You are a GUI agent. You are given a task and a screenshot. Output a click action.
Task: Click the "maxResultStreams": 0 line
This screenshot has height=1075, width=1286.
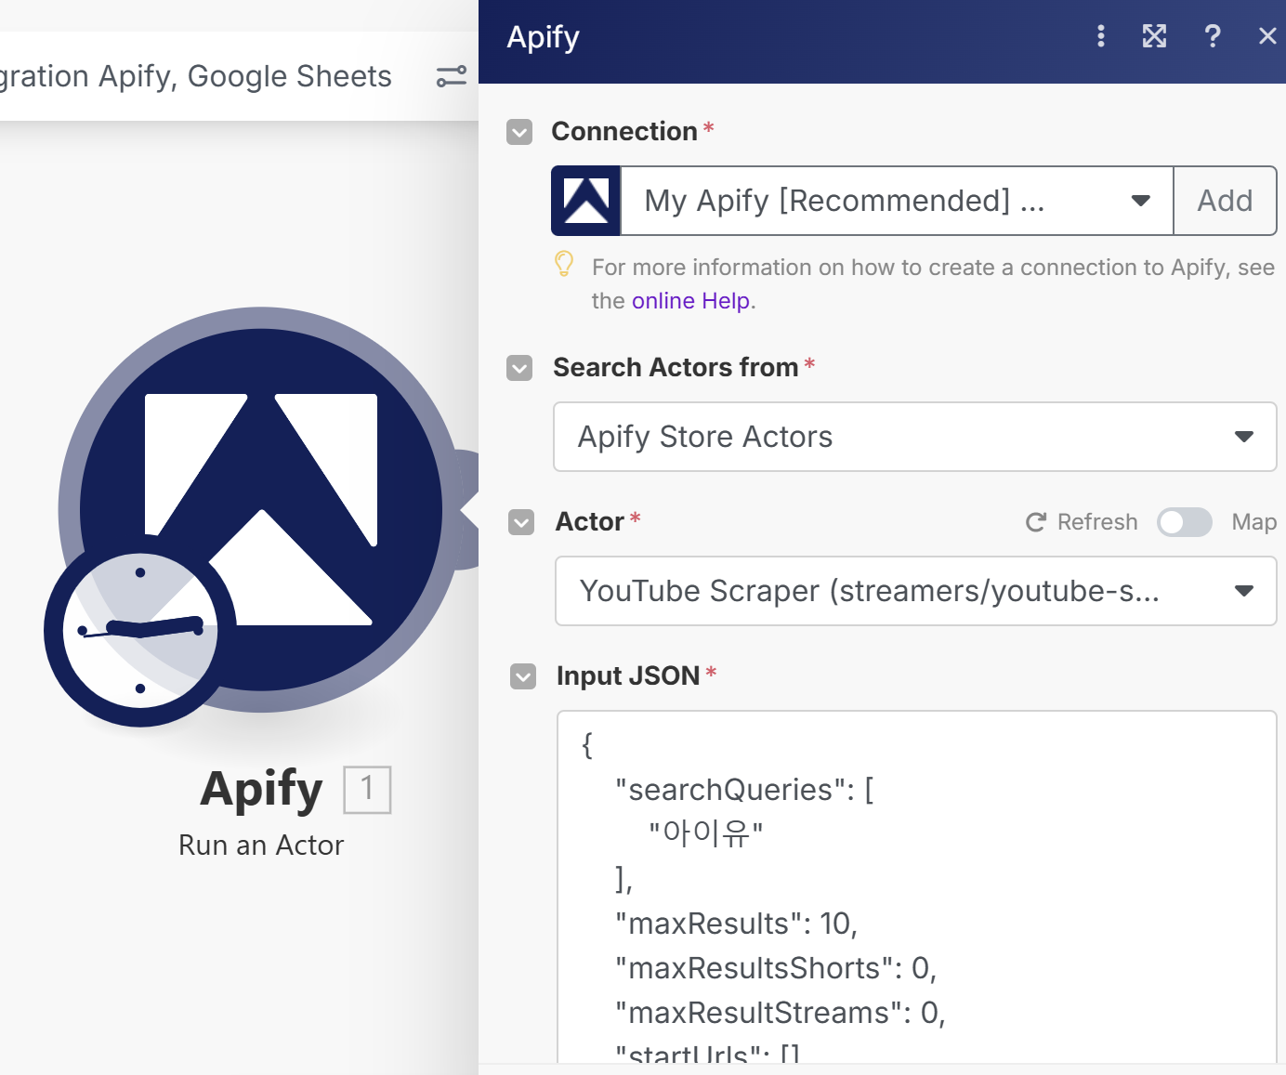click(781, 1013)
